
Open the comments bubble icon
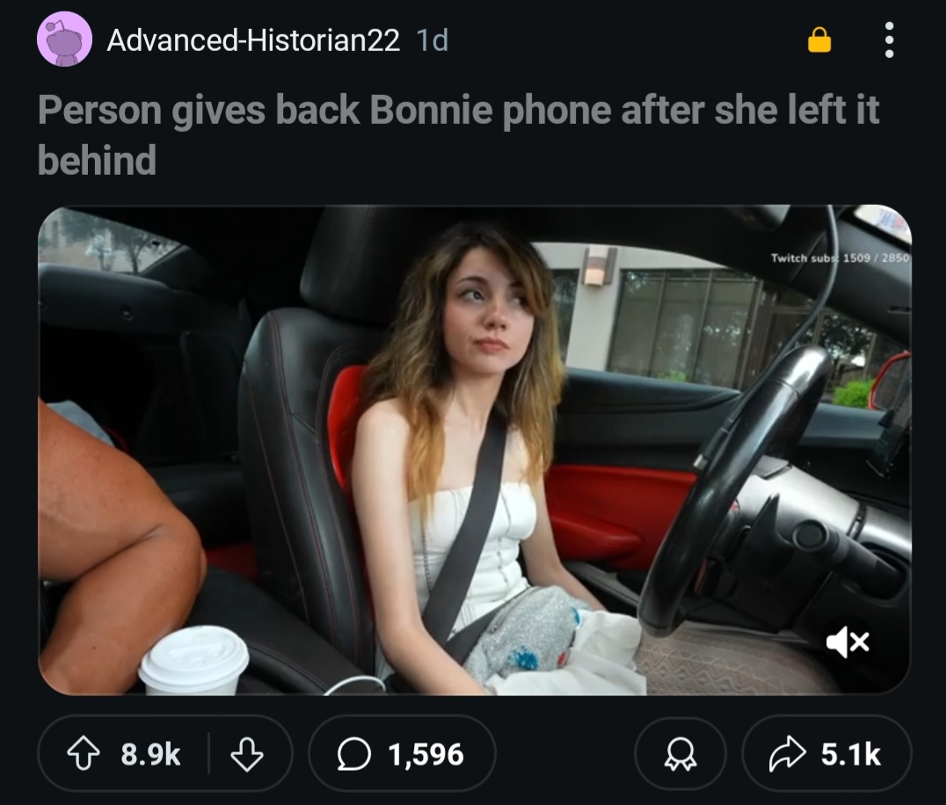tap(353, 754)
